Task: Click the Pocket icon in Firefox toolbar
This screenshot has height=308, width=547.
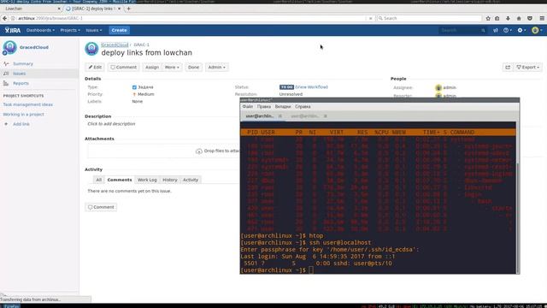Action: point(530,18)
